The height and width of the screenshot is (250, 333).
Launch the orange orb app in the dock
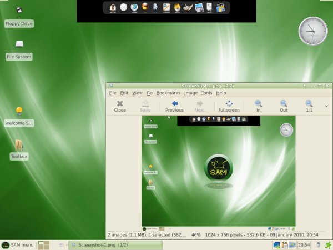point(145,7)
